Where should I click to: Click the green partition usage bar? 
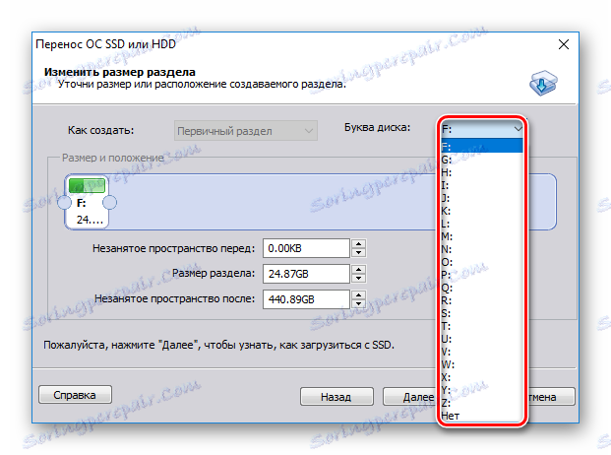coord(87,185)
